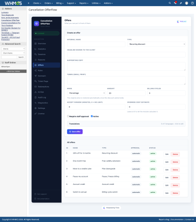This screenshot has height=222, width=196.
Task: Open the License key icon
Action: coord(35,114)
